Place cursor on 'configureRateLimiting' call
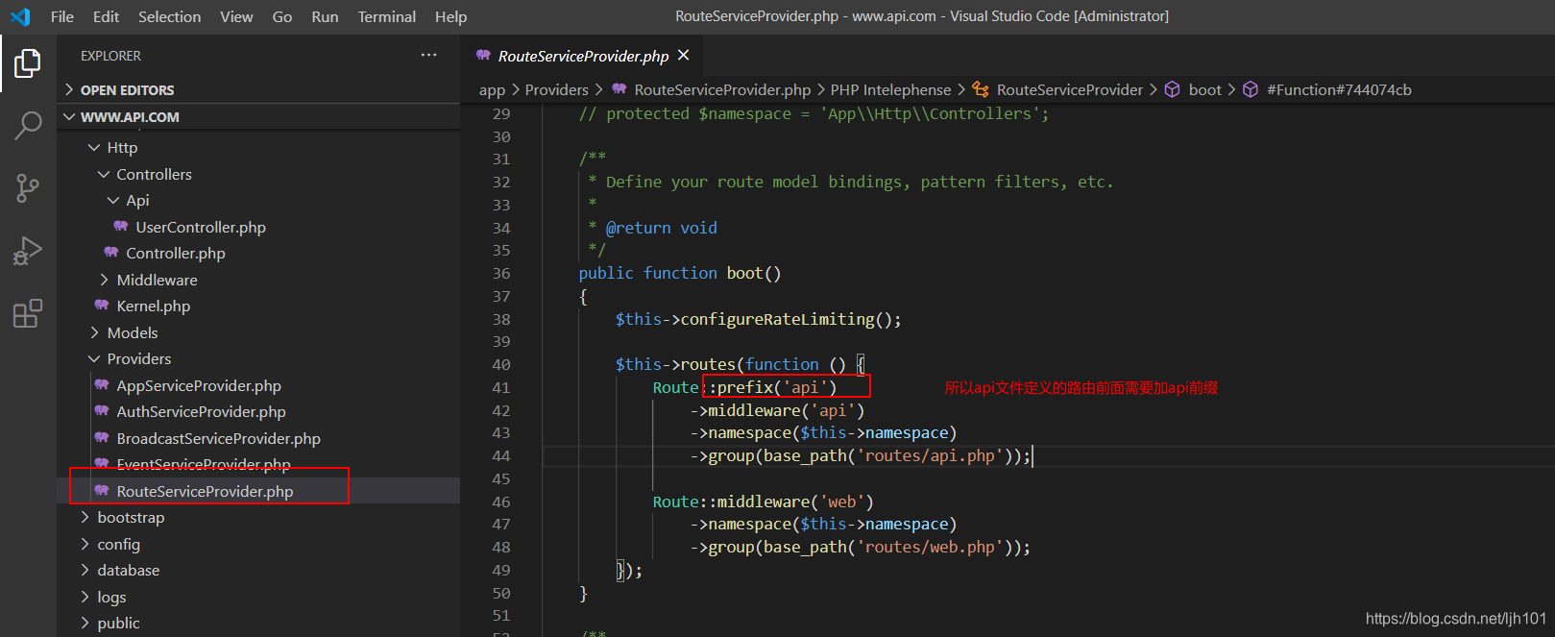Screen dimensions: 1555x637 (777, 319)
